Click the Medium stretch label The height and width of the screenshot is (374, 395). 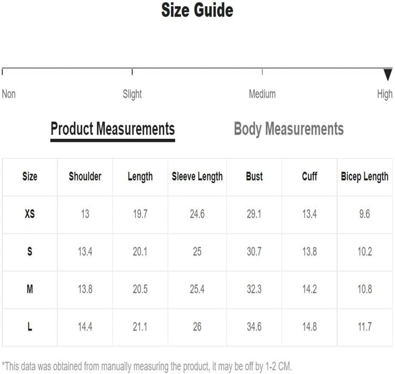click(x=262, y=94)
